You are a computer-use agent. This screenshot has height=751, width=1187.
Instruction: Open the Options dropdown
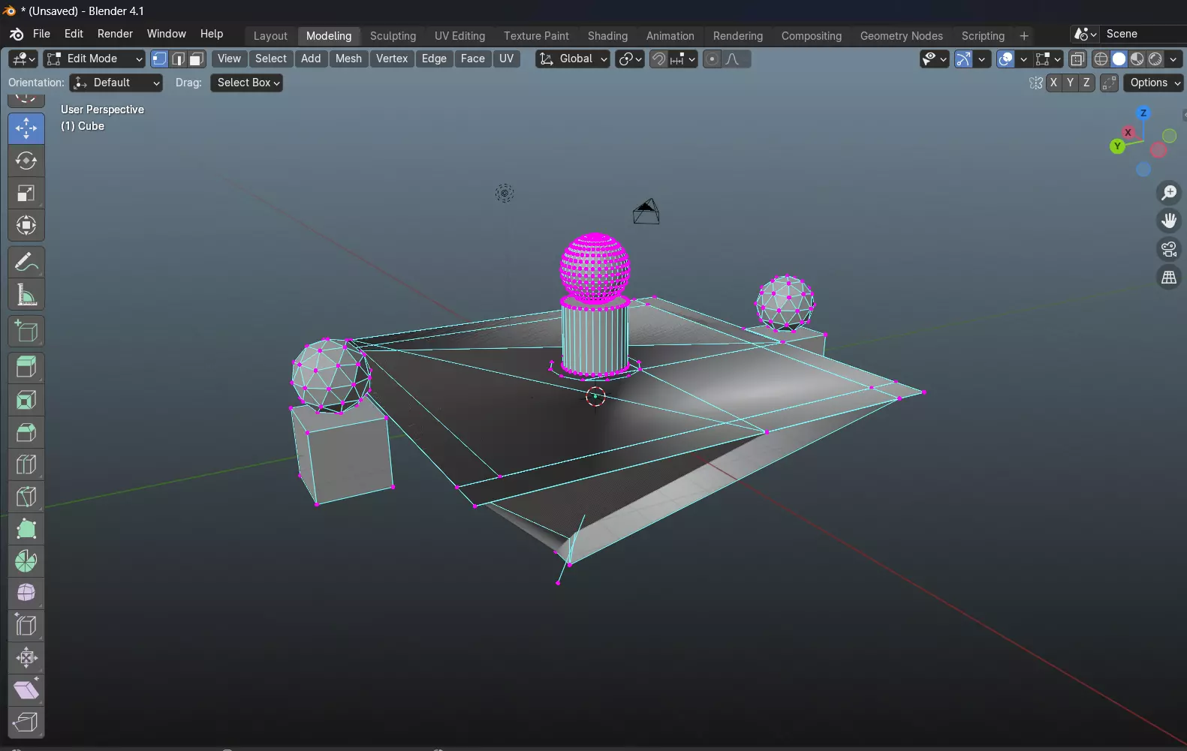(x=1153, y=83)
